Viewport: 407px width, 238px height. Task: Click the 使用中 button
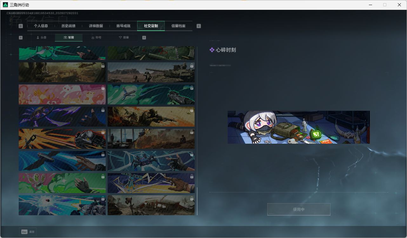click(x=299, y=210)
